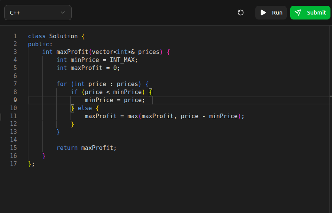Screen dimensions: 332x213
Task: Click the "max" function call on line 11
Action: click(x=133, y=116)
